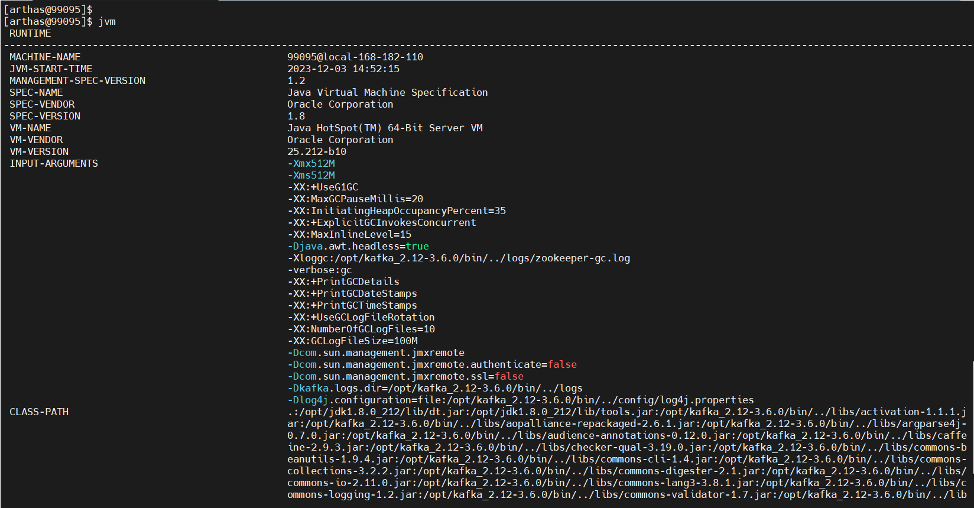Image resolution: width=974 pixels, height=508 pixels.
Task: Click -XX:+ExplicitGCInvokesConcurrent argument
Action: [x=382, y=223]
